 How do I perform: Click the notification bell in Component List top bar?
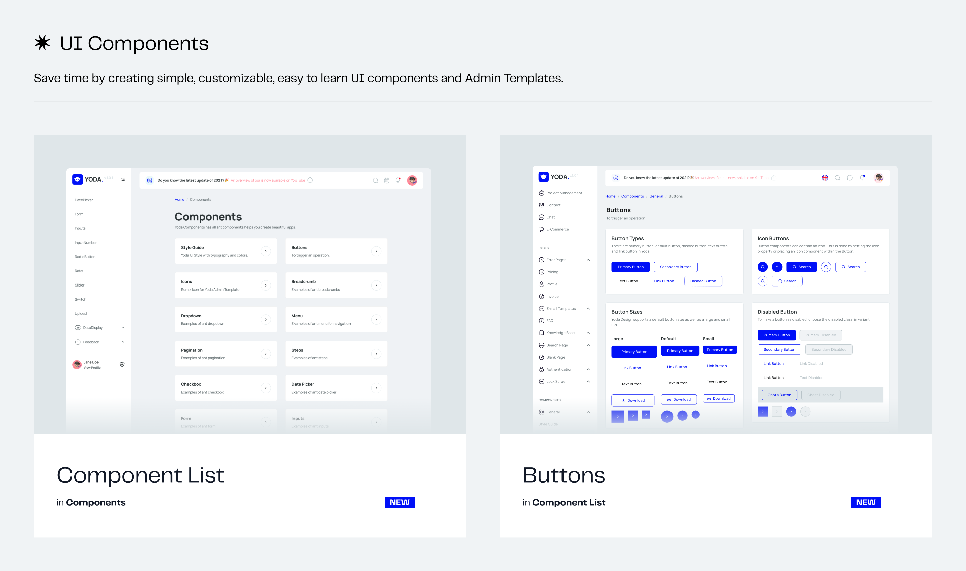398,180
